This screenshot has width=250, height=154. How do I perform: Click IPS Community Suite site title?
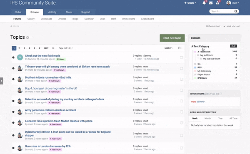tap(33, 3)
